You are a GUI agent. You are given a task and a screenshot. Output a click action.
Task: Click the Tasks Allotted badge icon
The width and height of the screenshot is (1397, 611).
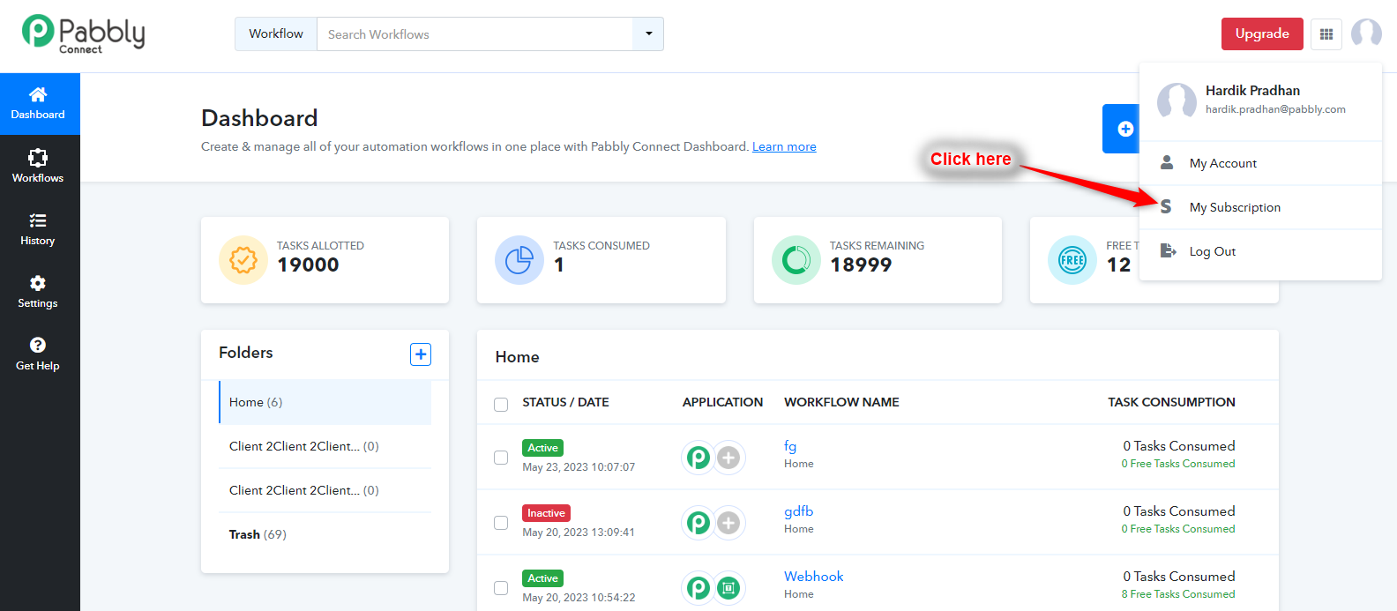pyautogui.click(x=243, y=260)
